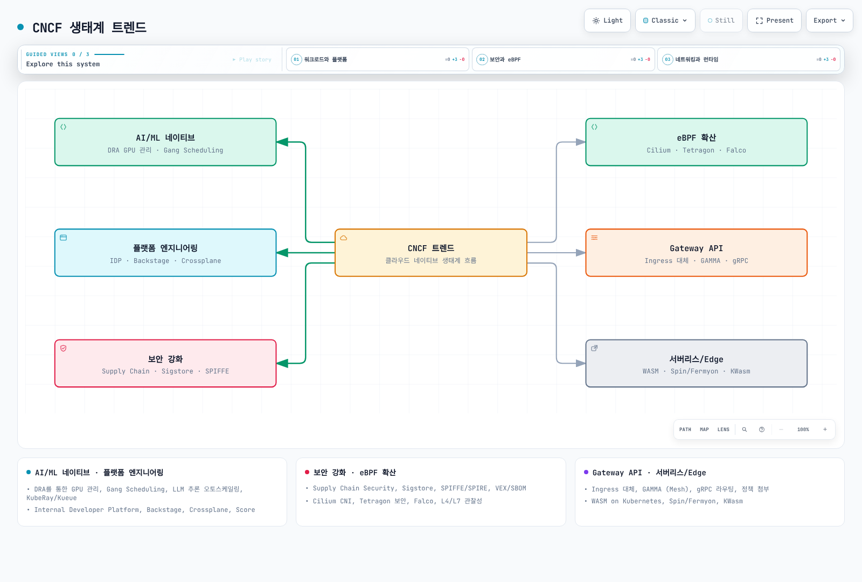Click the Classic theme color swatch
This screenshot has height=582, width=862.
click(646, 20)
